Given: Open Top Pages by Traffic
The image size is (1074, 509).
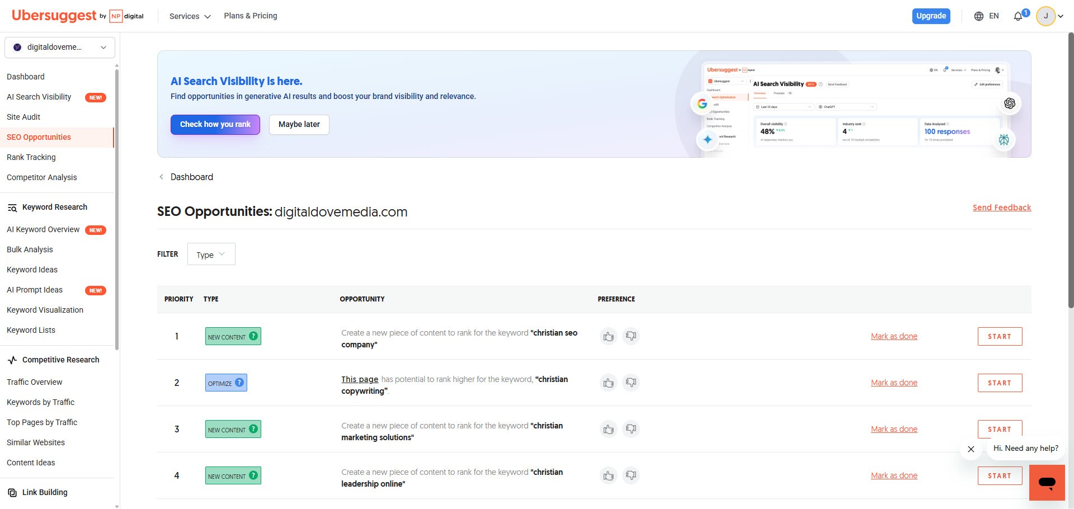Looking at the screenshot, I should [x=42, y=422].
